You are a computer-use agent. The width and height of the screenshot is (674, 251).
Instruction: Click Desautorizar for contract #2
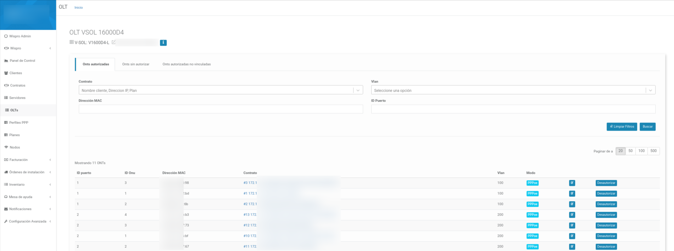pyautogui.click(x=606, y=204)
